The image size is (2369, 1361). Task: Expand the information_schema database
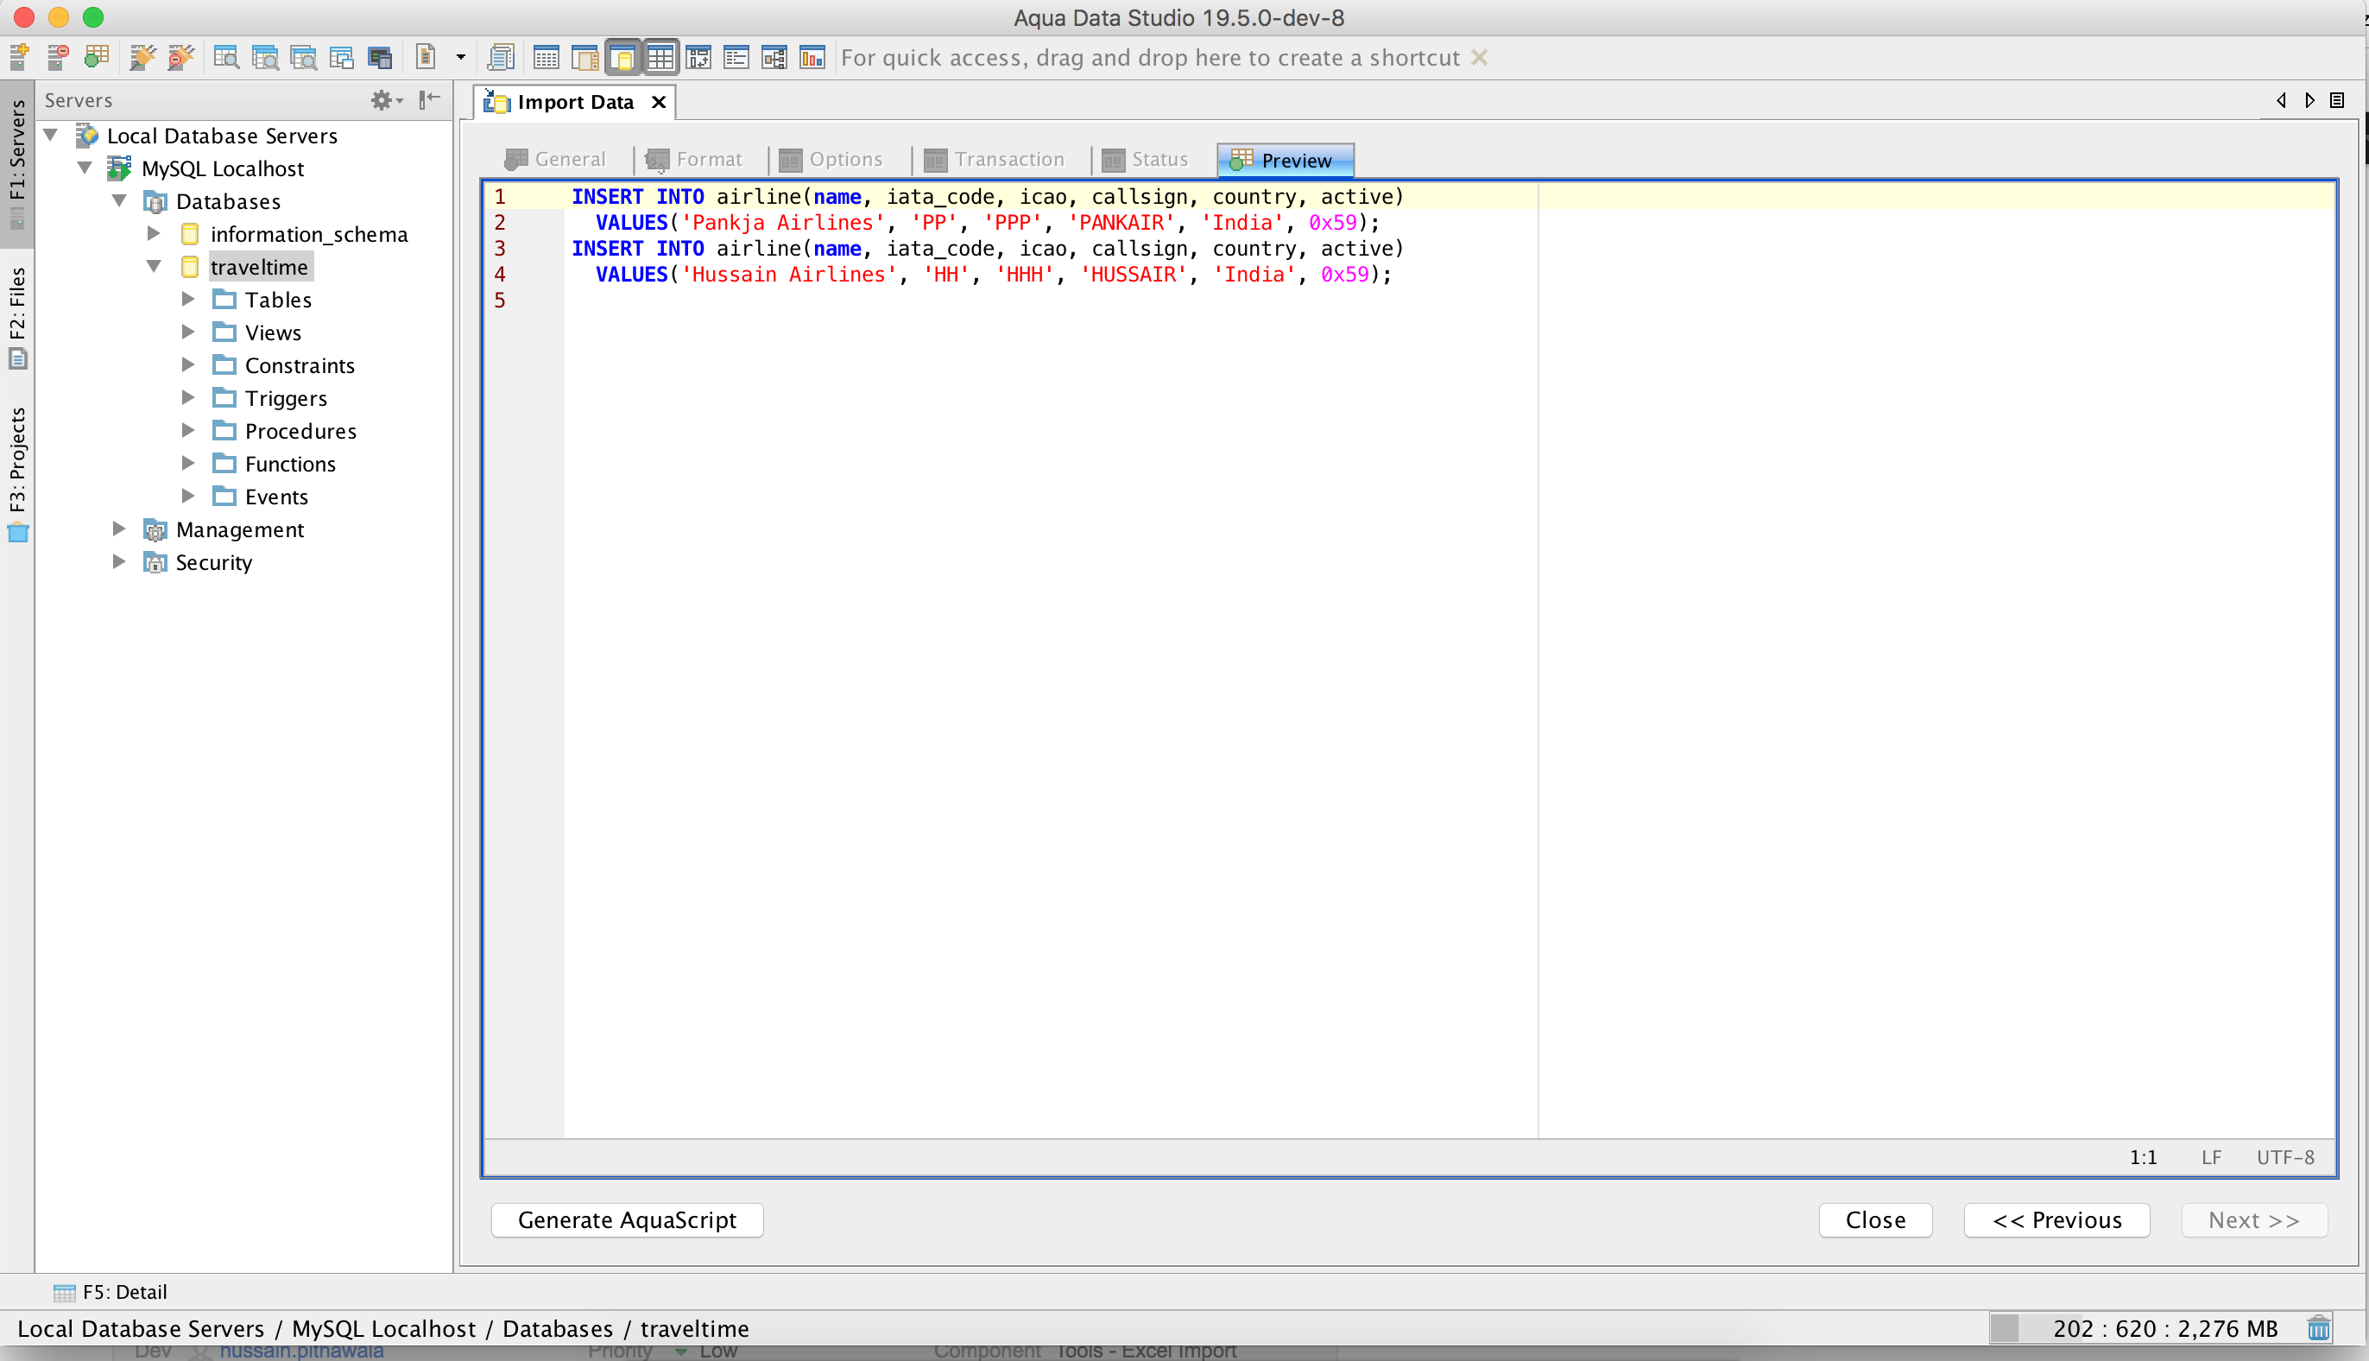pyautogui.click(x=154, y=234)
